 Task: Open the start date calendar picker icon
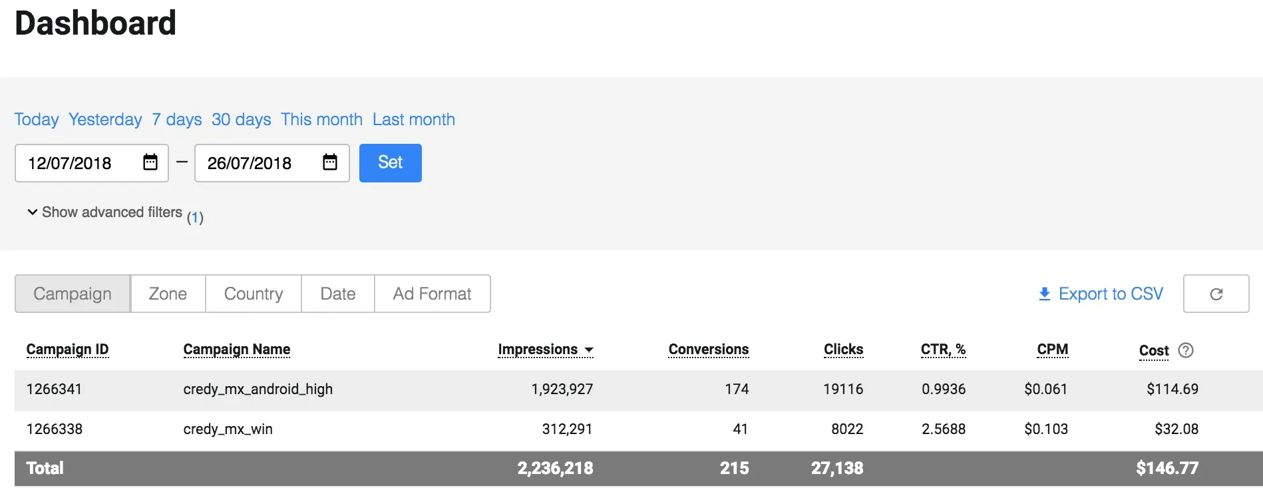click(150, 162)
